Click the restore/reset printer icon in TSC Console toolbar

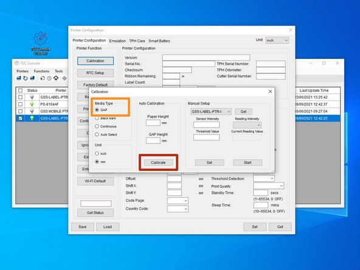tap(43, 78)
